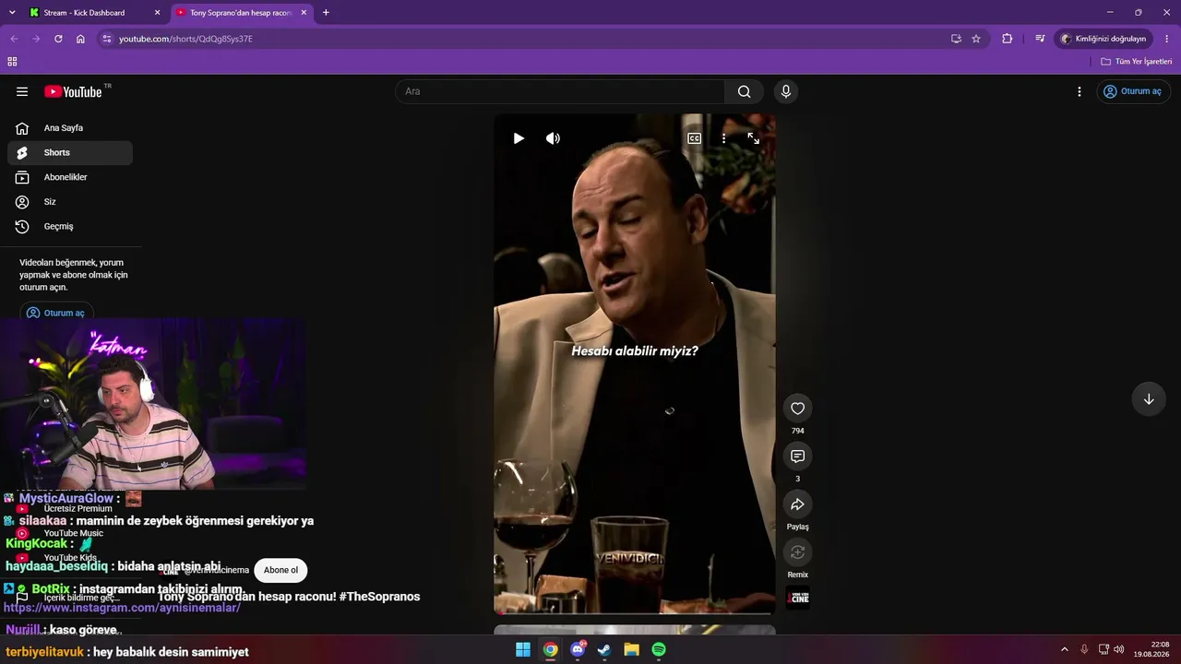The width and height of the screenshot is (1181, 664).
Task: Click the search magnifier button
Action: point(744,91)
